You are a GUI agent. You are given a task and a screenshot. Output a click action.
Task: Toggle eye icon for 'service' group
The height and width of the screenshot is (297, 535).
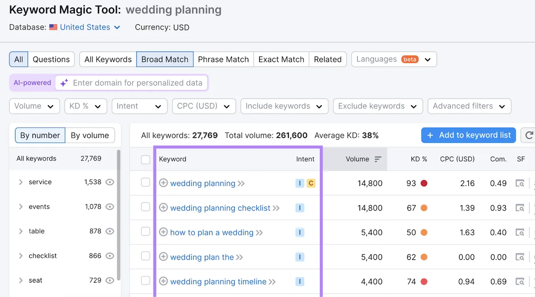pos(110,182)
